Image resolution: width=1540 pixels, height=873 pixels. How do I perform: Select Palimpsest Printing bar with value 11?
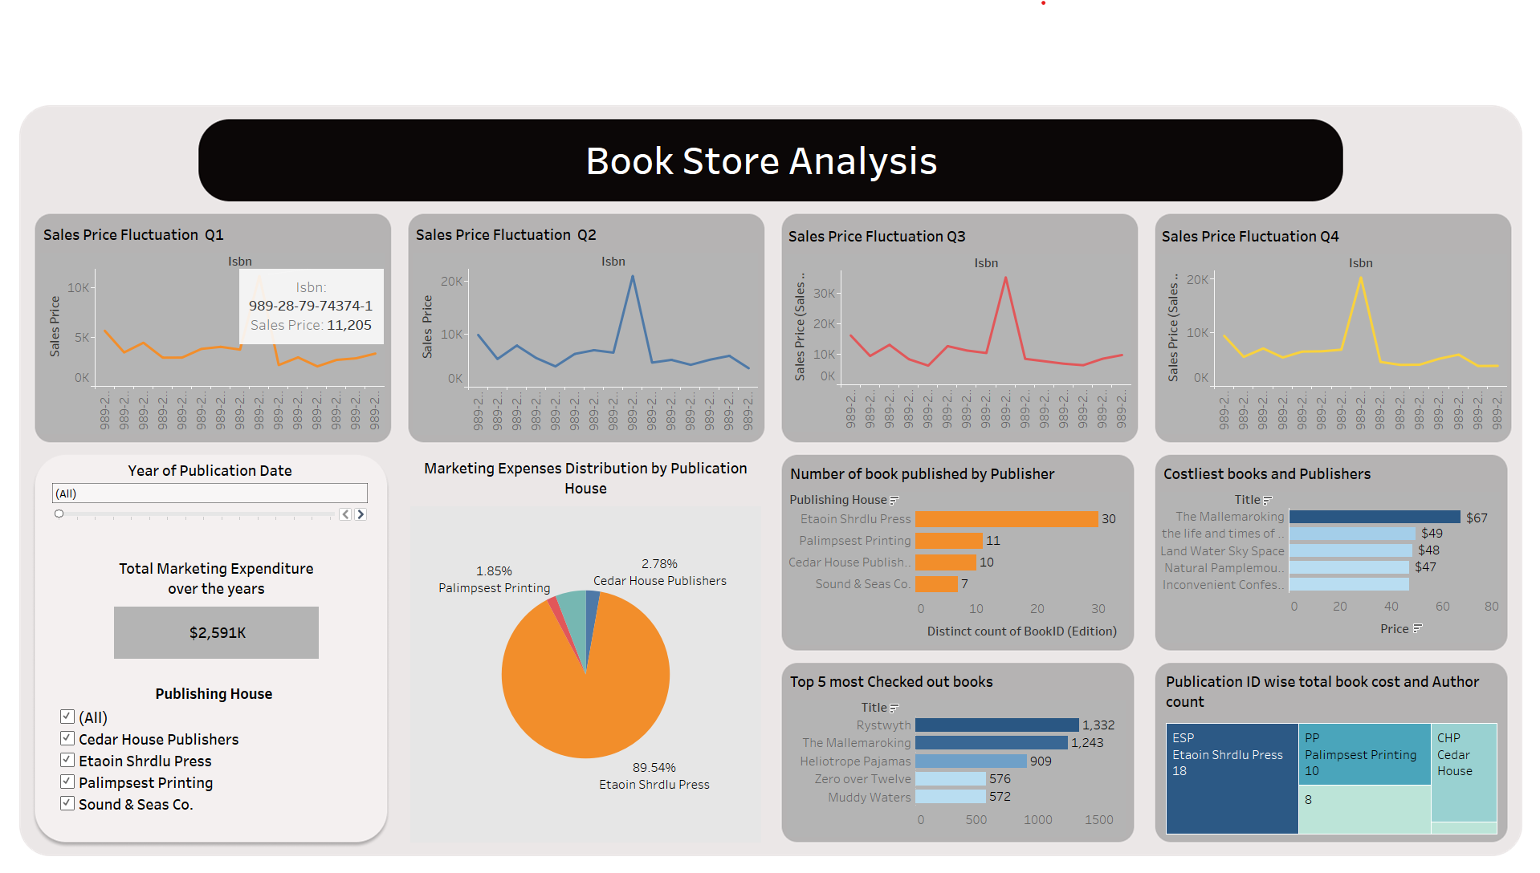[949, 541]
